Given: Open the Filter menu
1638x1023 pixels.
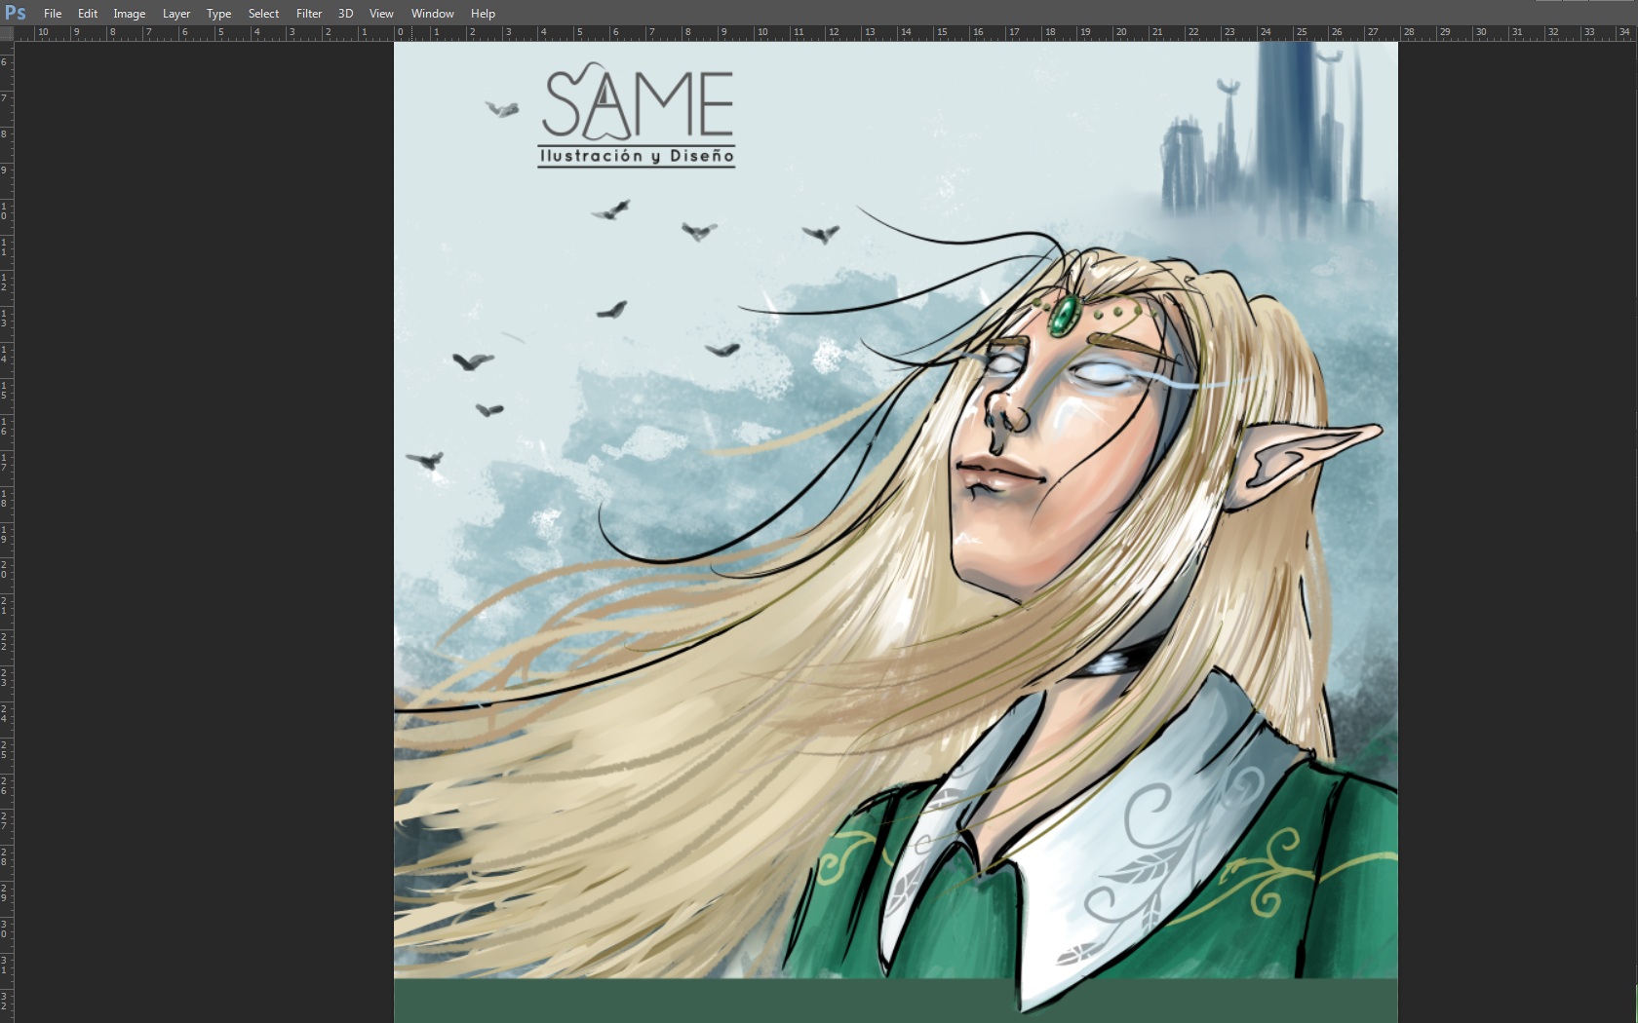Looking at the screenshot, I should pyautogui.click(x=309, y=14).
